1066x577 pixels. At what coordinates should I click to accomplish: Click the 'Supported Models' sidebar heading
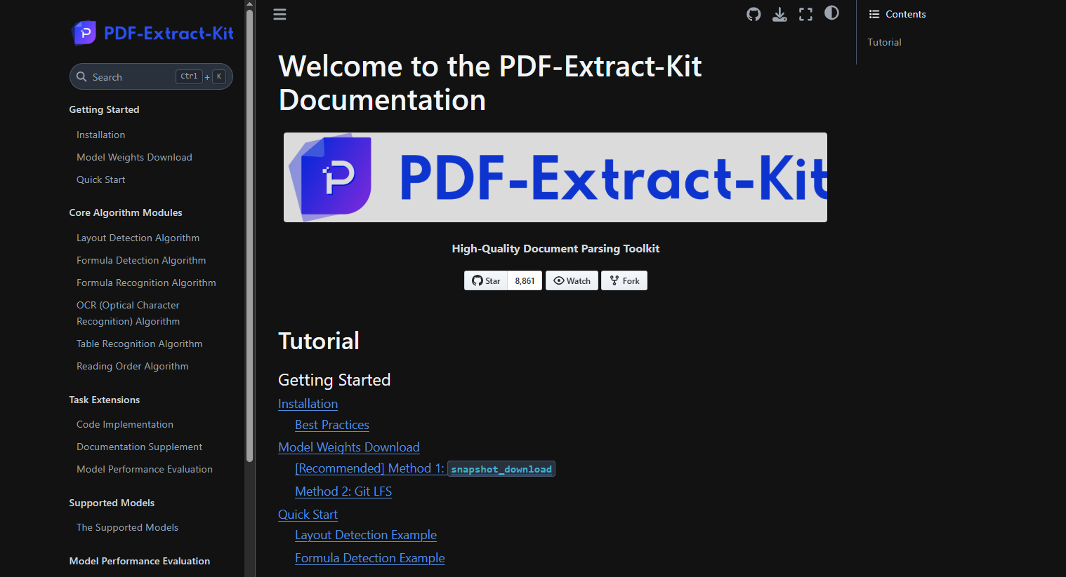112,503
